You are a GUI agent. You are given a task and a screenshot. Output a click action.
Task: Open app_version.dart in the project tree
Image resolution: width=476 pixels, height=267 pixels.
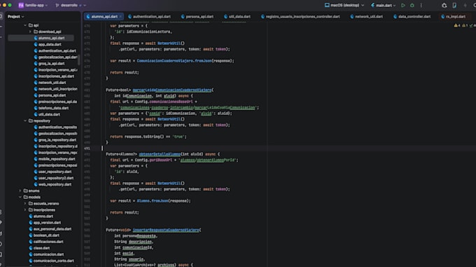[47, 223]
